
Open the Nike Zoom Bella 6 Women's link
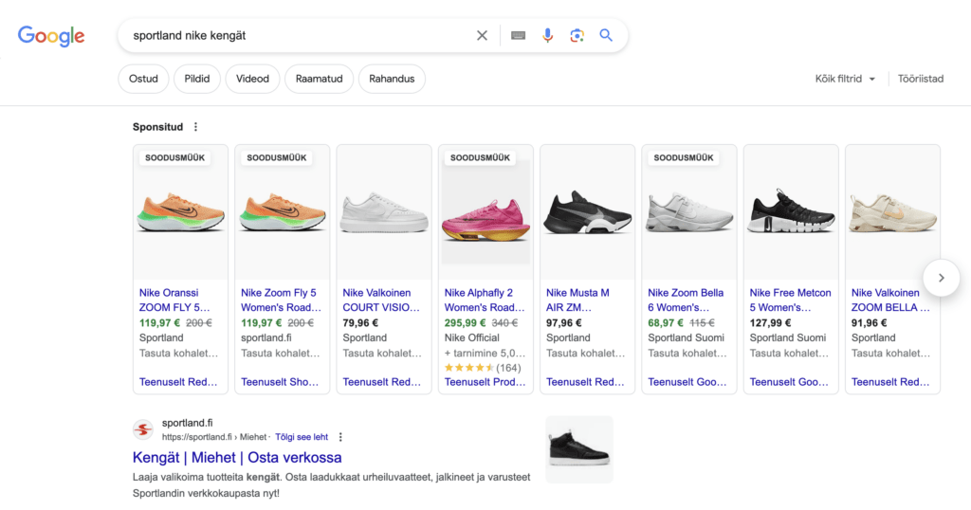[x=686, y=301]
